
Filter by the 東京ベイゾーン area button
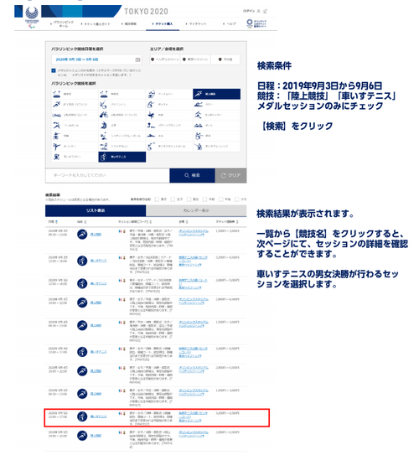195,59
